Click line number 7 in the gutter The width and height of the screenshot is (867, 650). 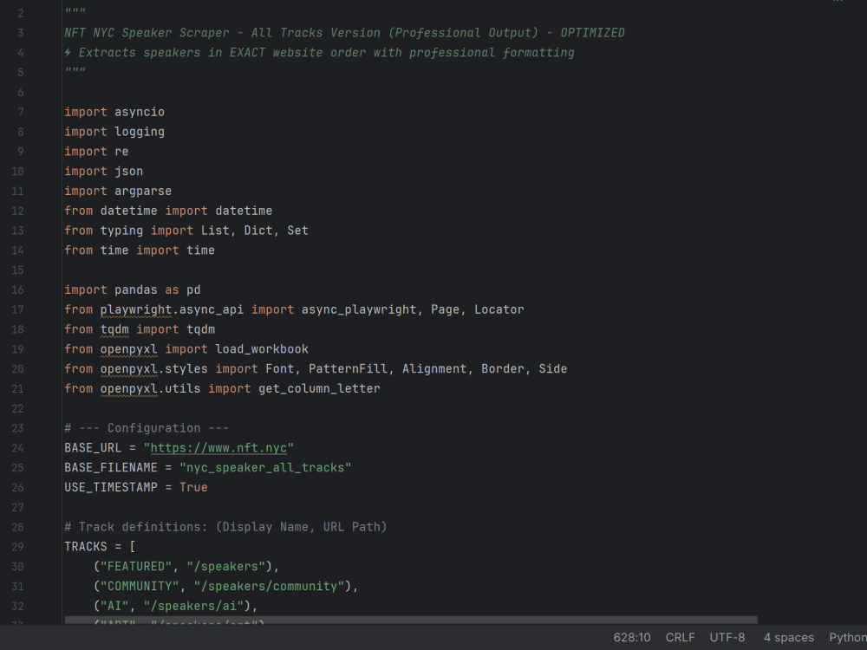pos(21,112)
